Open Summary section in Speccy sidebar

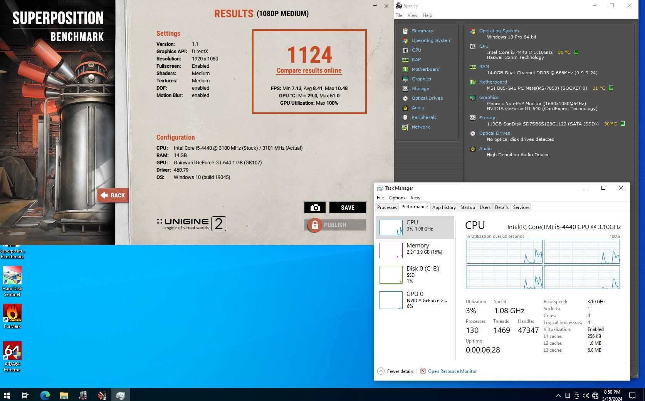(x=422, y=31)
